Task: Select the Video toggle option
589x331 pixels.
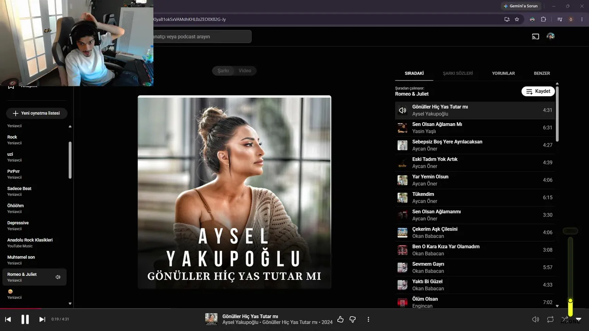Action: (x=245, y=71)
